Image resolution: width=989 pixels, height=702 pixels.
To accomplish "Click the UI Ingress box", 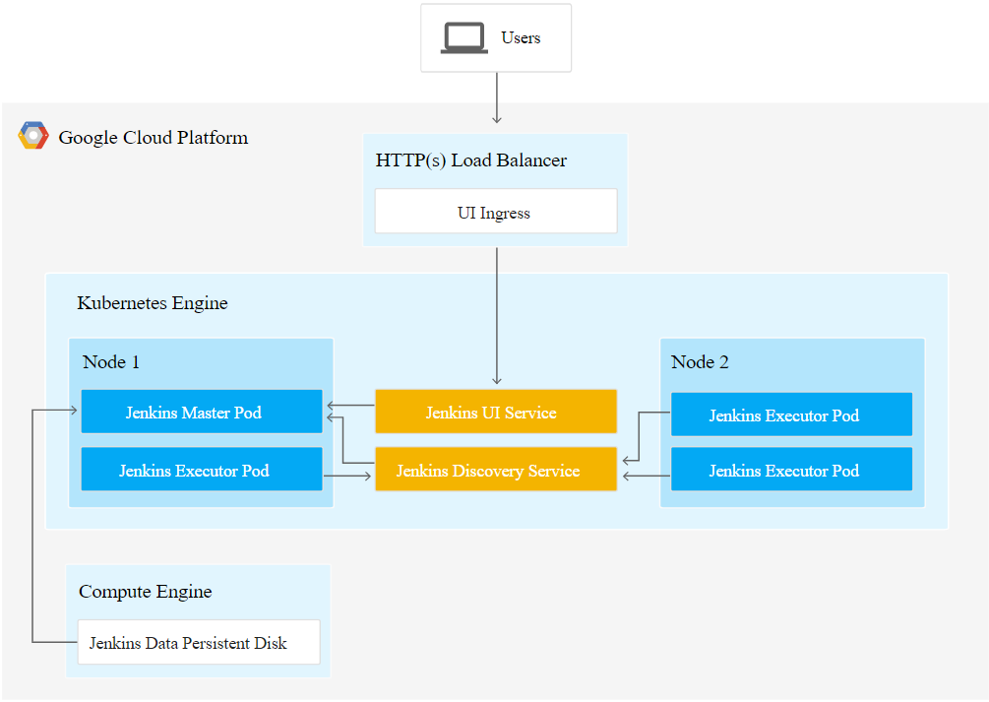I will [496, 212].
